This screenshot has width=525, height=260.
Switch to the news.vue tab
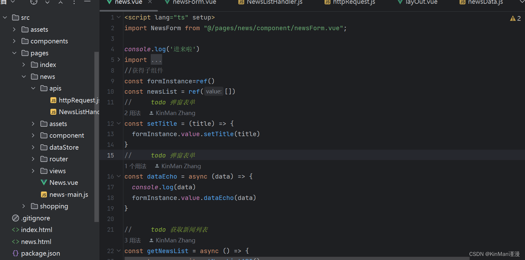pyautogui.click(x=128, y=2)
